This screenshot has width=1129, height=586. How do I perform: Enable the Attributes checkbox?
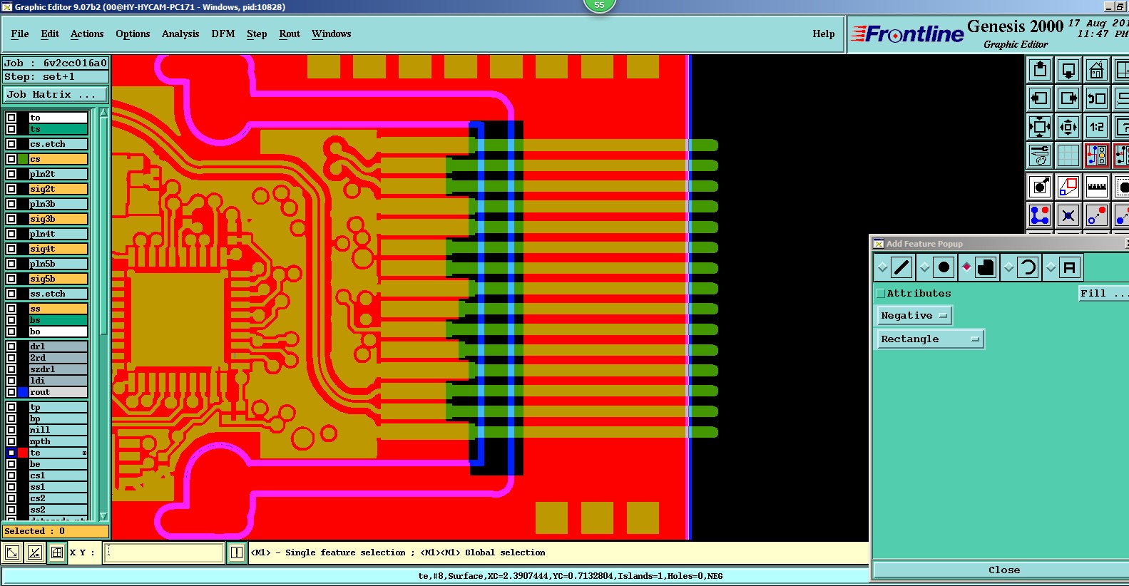[x=881, y=293]
